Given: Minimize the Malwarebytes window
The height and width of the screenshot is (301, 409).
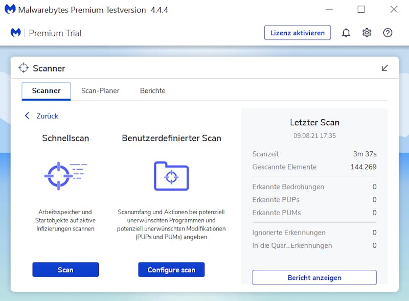Looking at the screenshot, I should coord(329,9).
